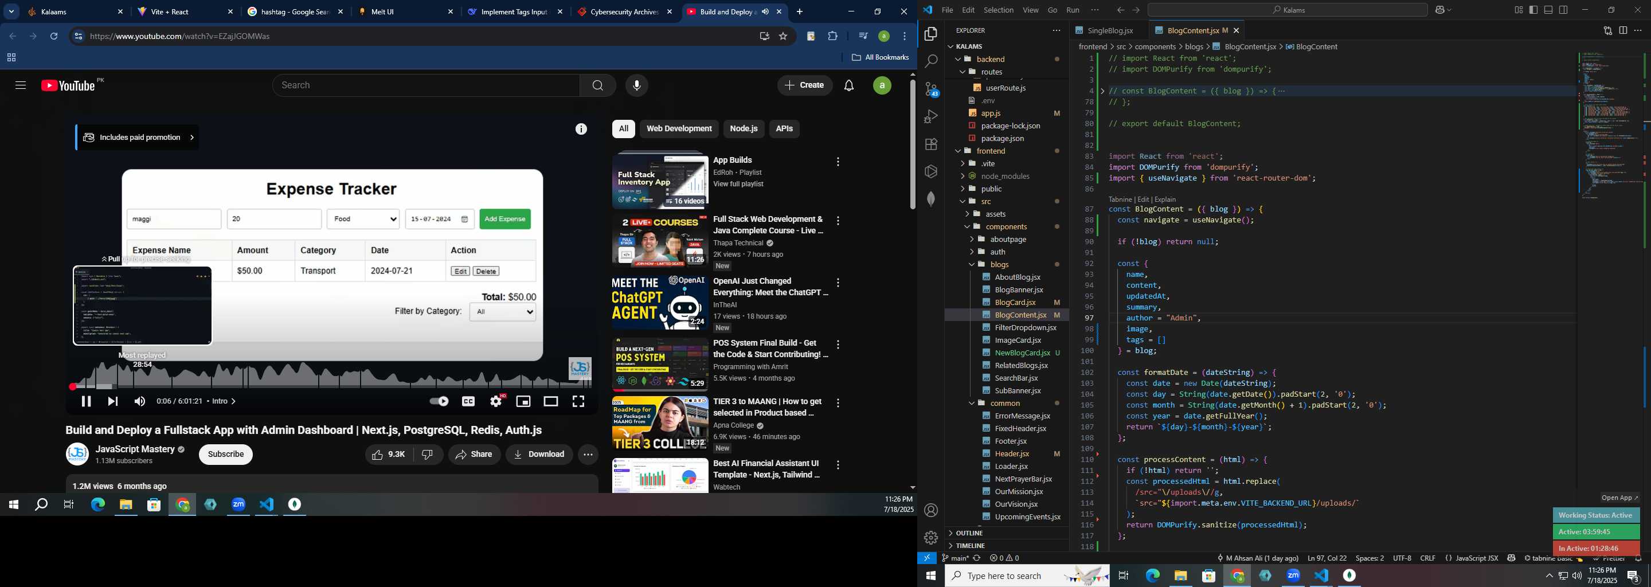Enter fullscreen mode in the YouTube player

pyautogui.click(x=578, y=401)
